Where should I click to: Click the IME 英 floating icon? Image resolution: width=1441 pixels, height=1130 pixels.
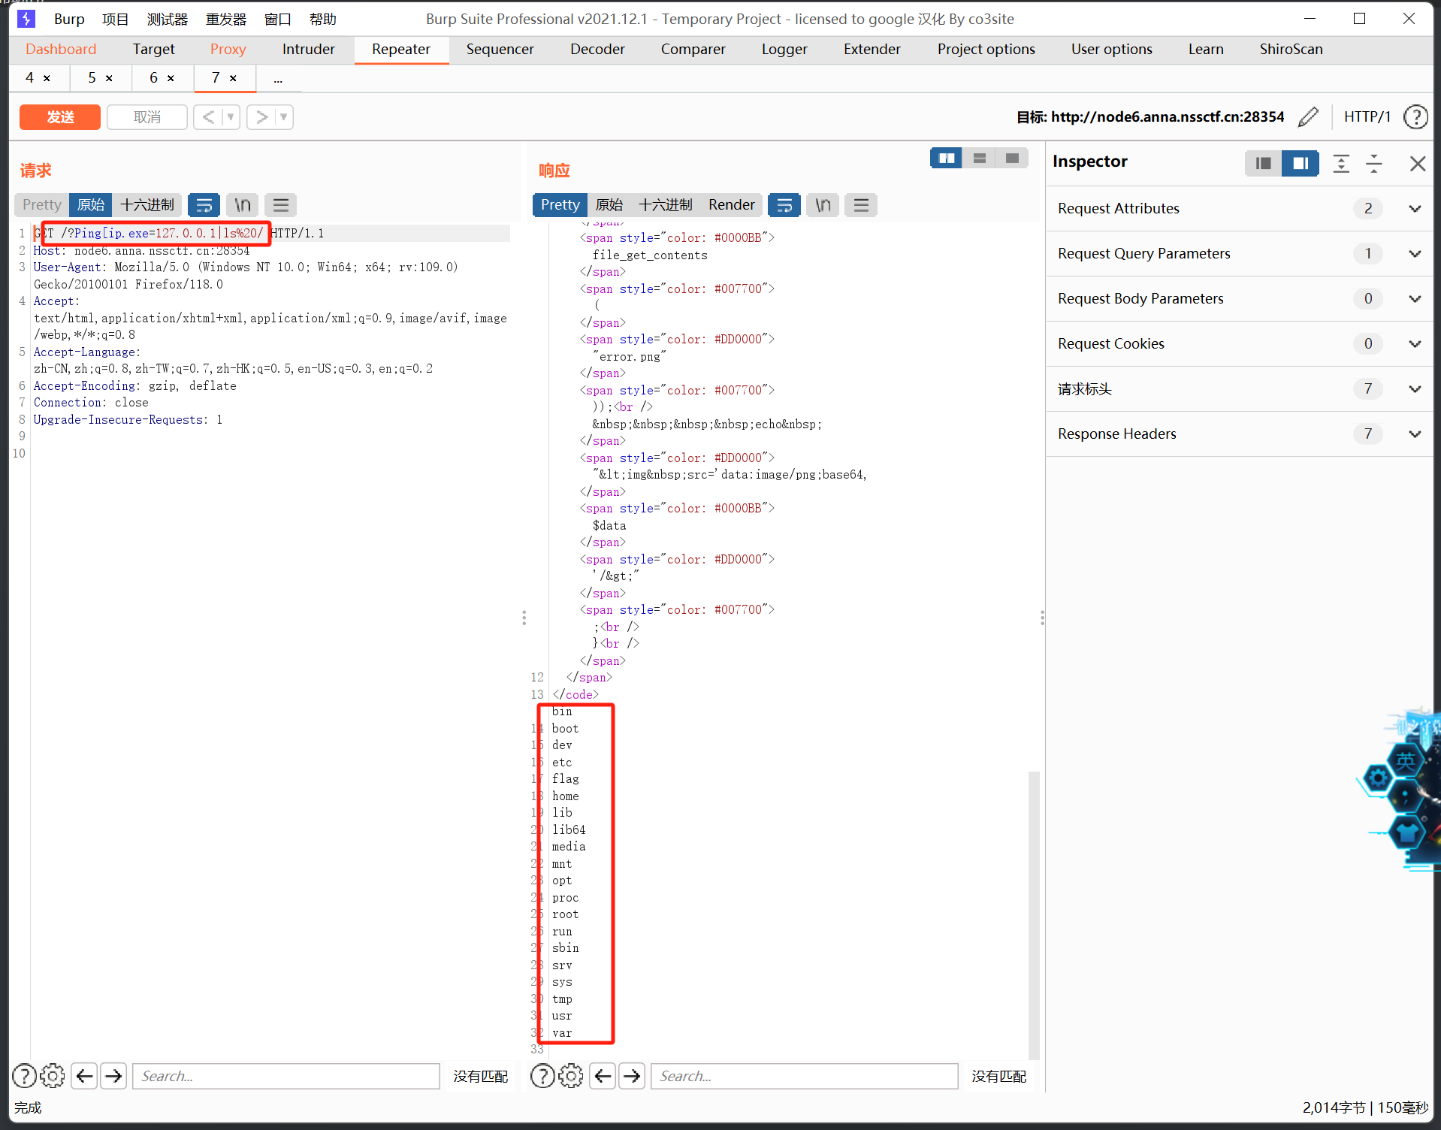1405,761
